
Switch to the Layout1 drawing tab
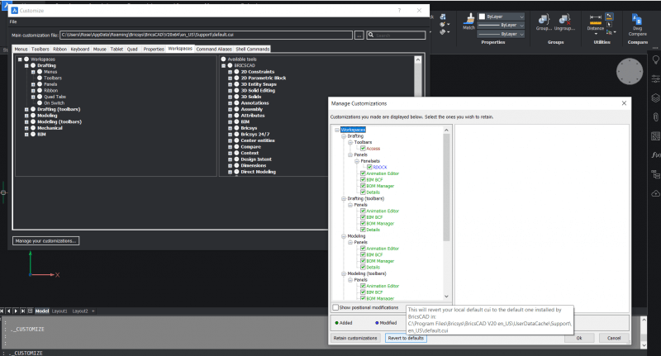click(x=59, y=311)
